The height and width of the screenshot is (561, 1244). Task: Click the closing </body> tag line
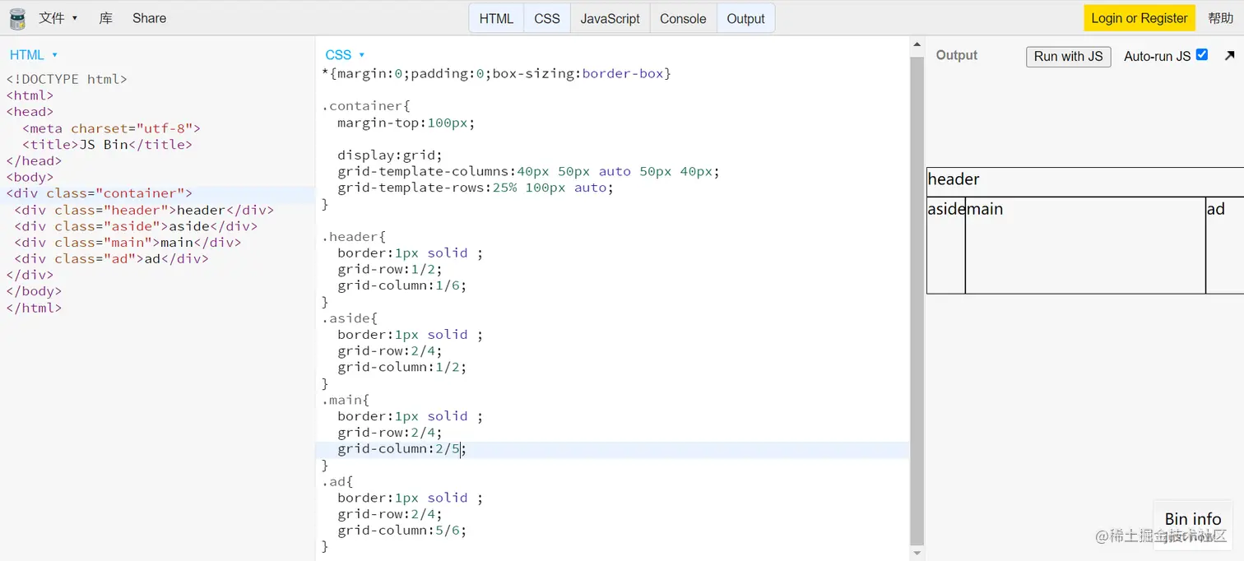tap(34, 291)
